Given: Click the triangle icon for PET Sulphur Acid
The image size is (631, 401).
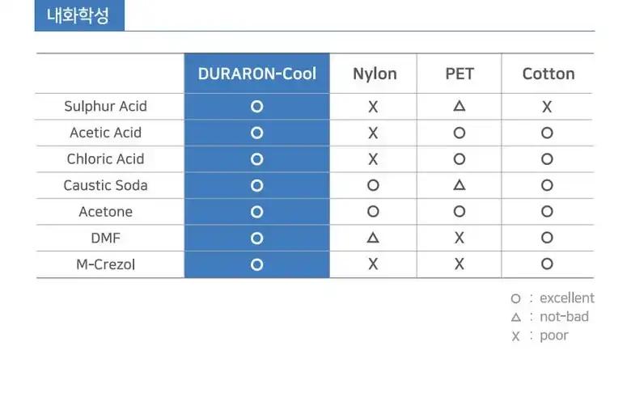Looking at the screenshot, I should tap(459, 106).
